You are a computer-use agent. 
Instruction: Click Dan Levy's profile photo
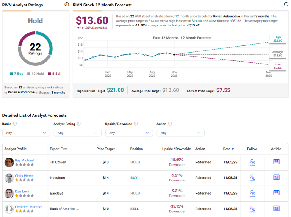(x=9, y=193)
